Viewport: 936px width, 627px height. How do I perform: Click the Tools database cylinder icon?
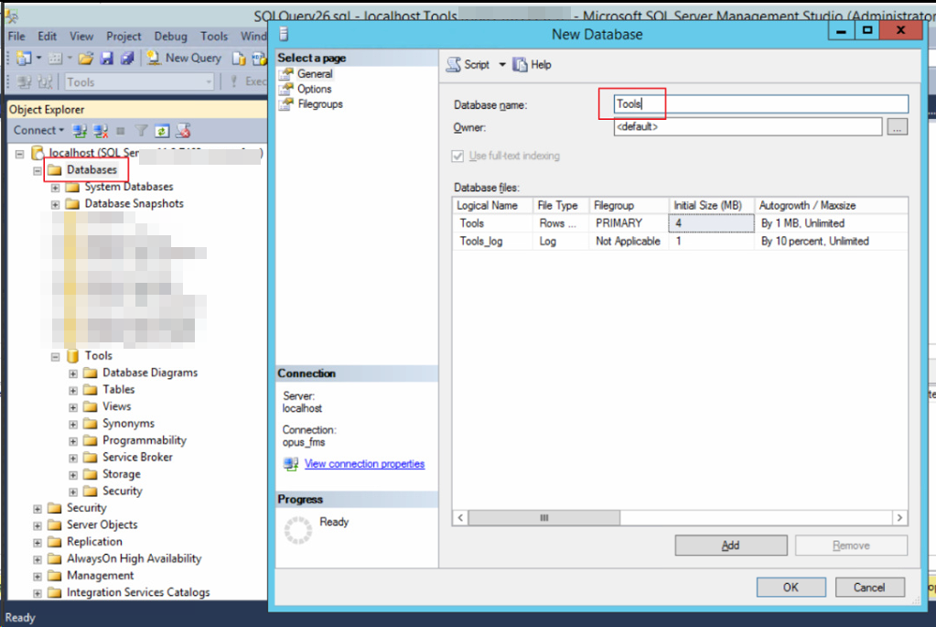[x=73, y=356]
